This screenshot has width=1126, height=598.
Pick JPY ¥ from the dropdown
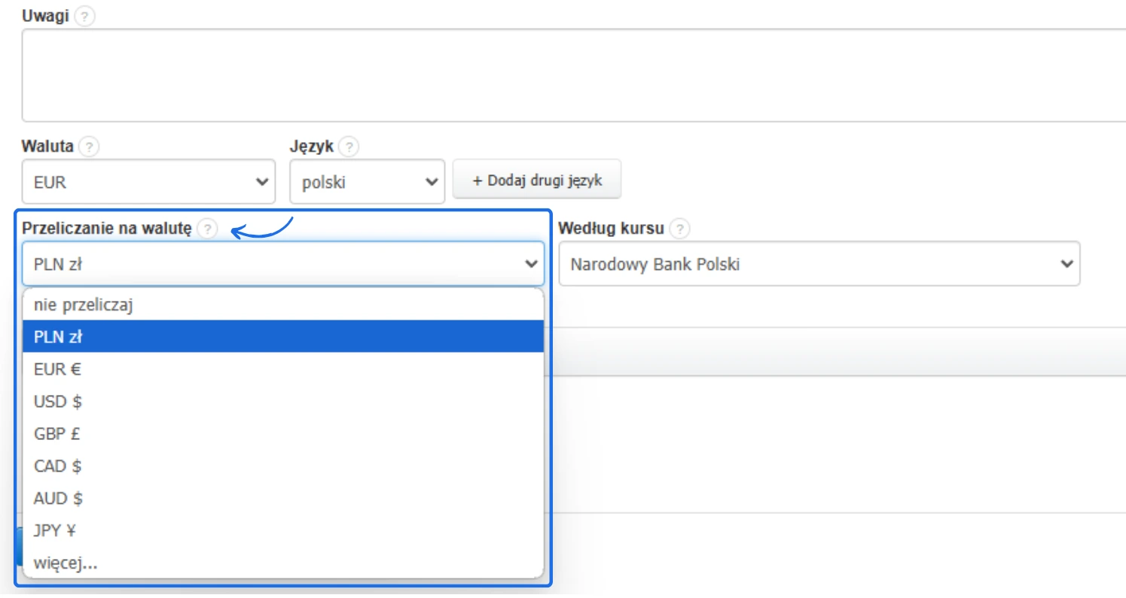pos(282,531)
